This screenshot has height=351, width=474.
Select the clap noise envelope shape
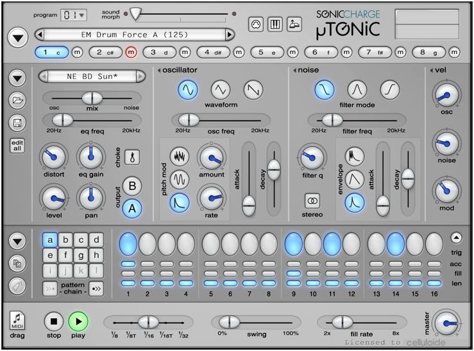click(354, 157)
